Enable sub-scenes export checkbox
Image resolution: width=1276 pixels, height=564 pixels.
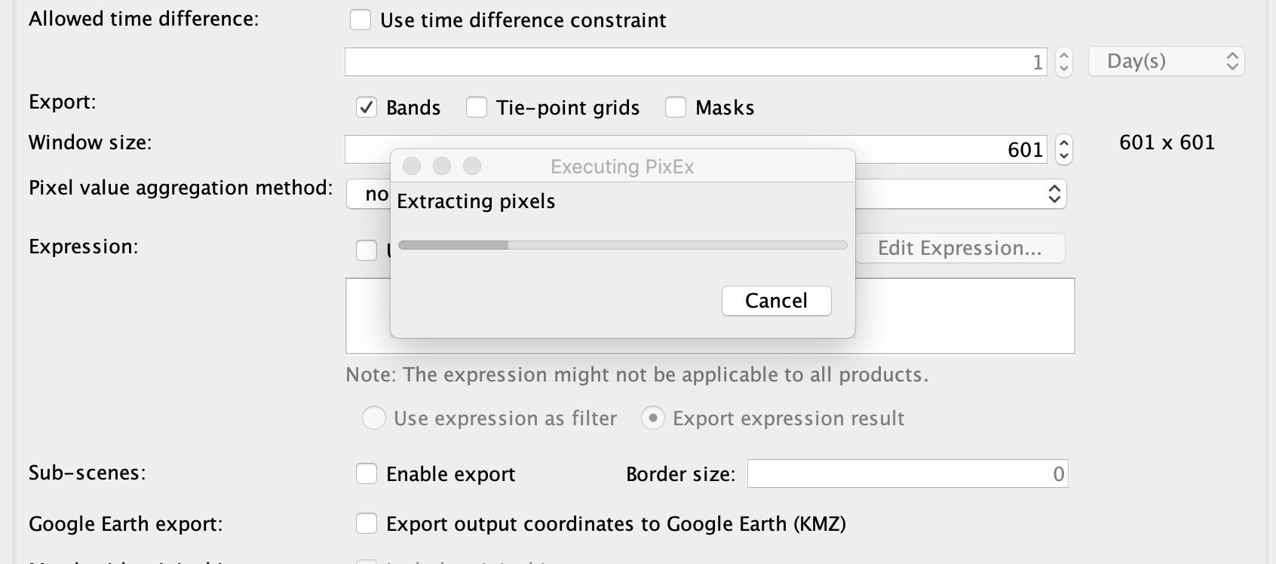click(x=367, y=474)
